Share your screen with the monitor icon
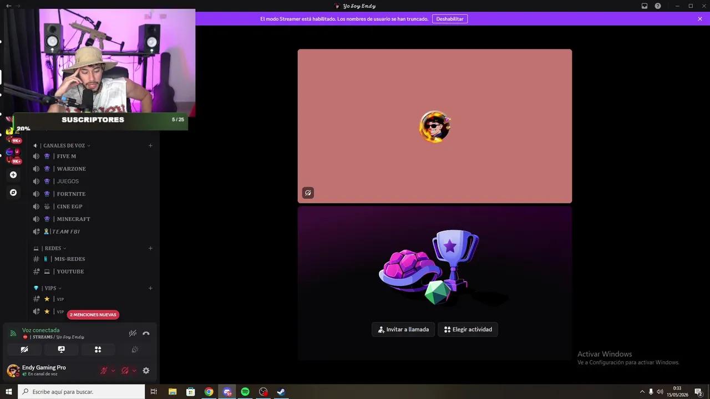 click(x=61, y=350)
